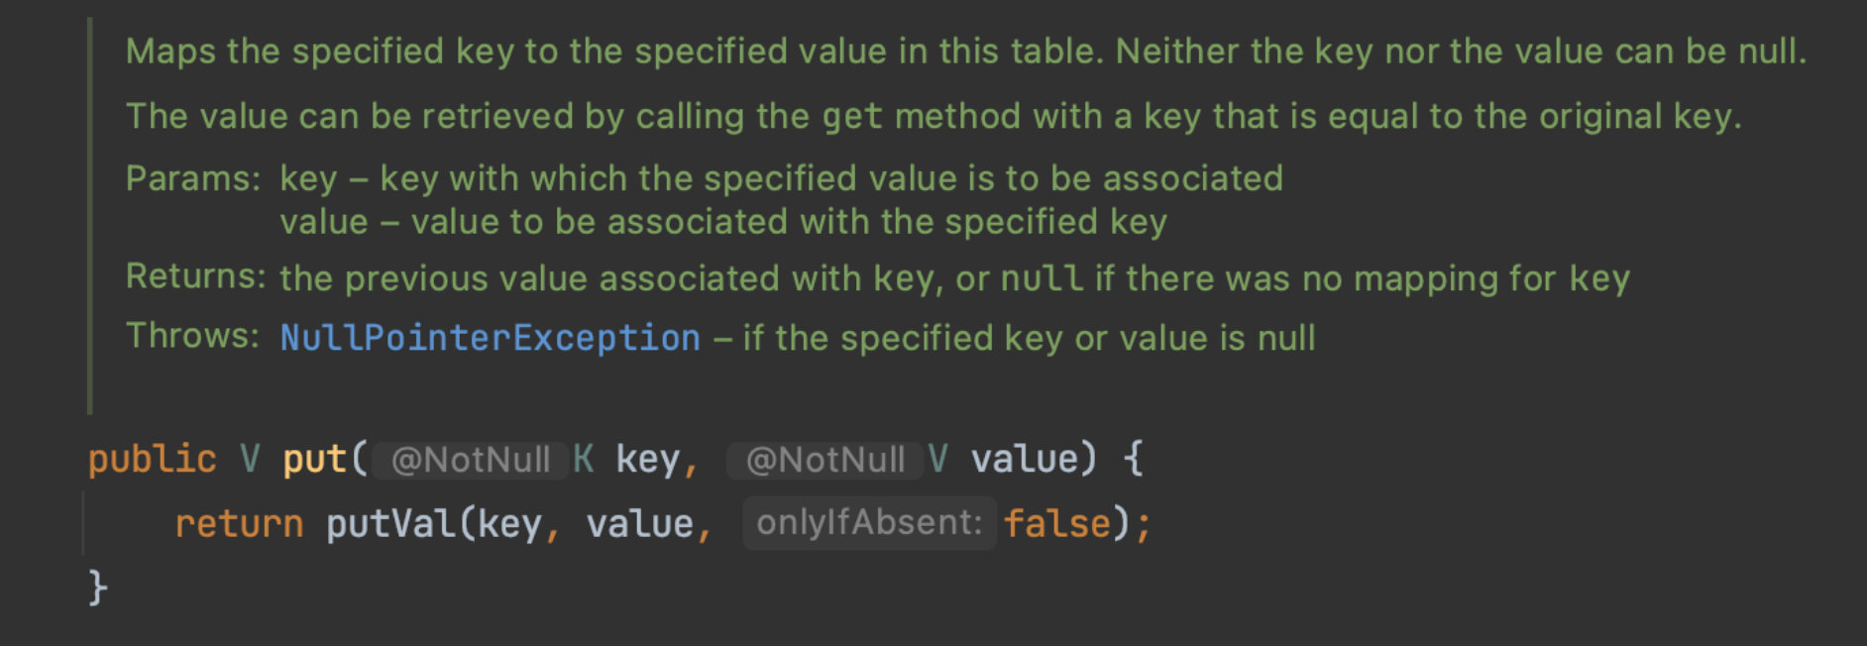Click the closing brace of put method
This screenshot has width=1867, height=646.
[97, 587]
